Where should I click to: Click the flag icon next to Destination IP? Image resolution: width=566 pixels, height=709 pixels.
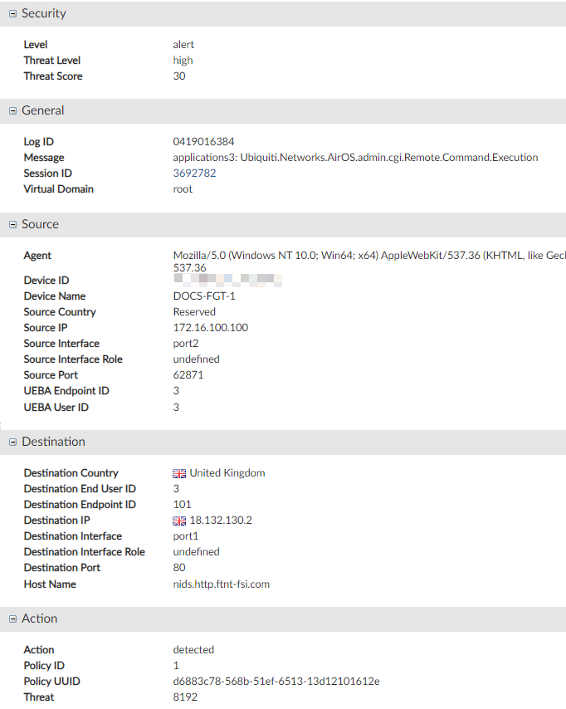[x=179, y=520]
